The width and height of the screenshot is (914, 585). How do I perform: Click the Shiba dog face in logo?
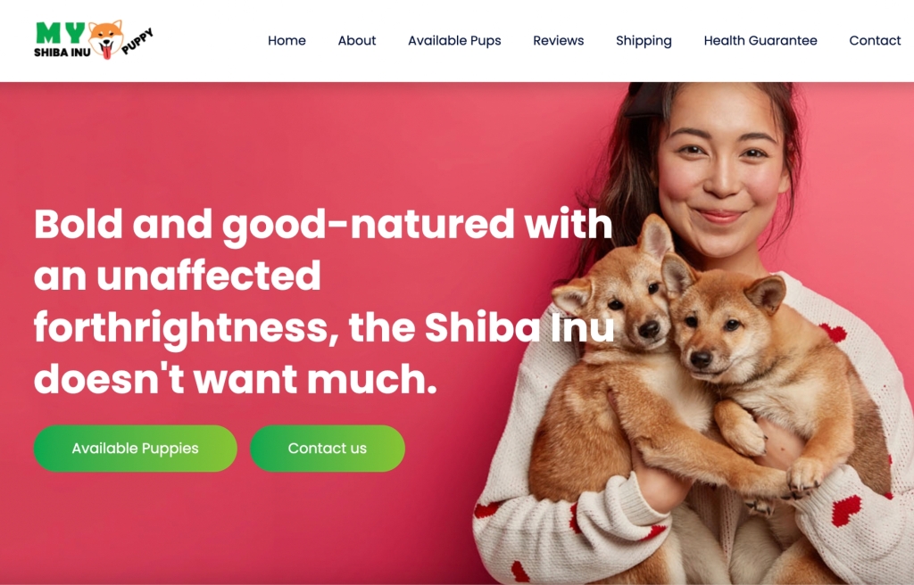click(x=106, y=38)
